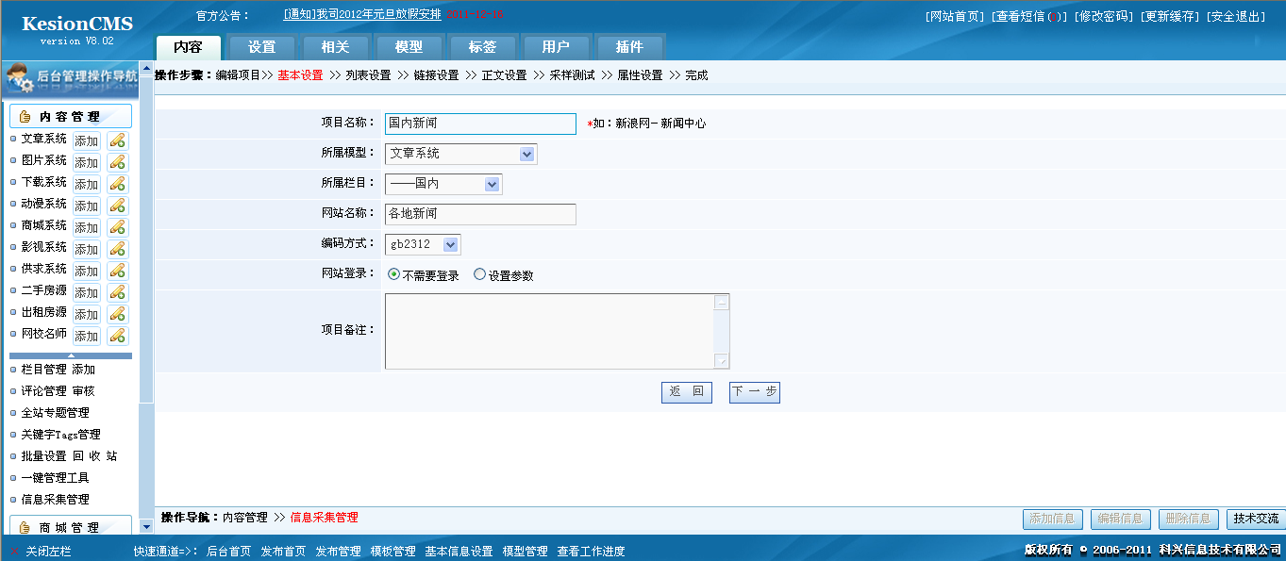Viewport: 1286px width, 561px height.
Task: Open the 所属模型 dropdown
Action: click(x=527, y=154)
